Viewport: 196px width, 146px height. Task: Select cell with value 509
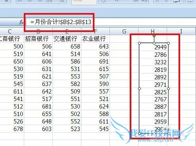67,91
